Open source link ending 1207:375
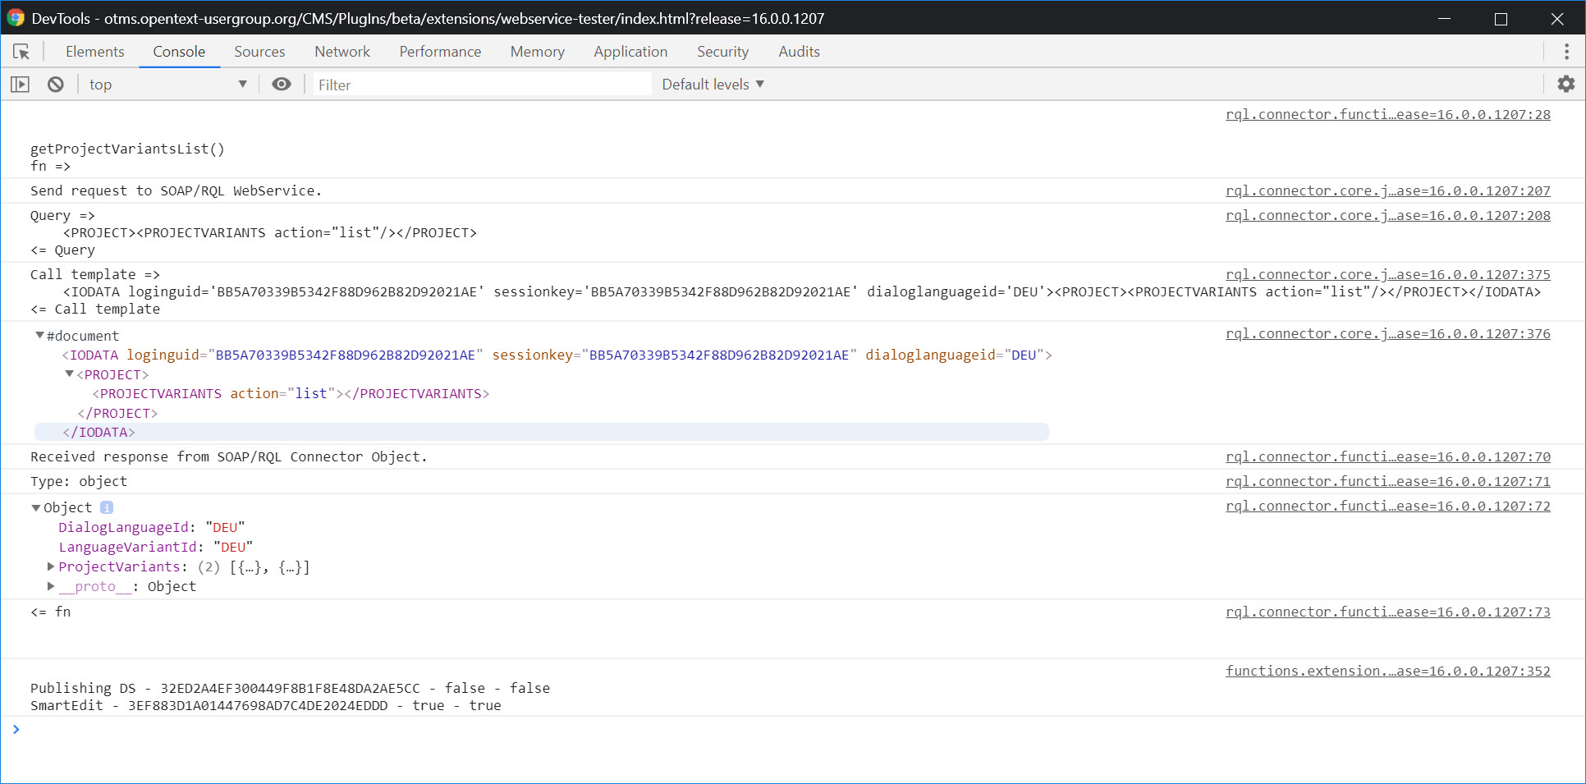Image resolution: width=1586 pixels, height=784 pixels. point(1388,274)
